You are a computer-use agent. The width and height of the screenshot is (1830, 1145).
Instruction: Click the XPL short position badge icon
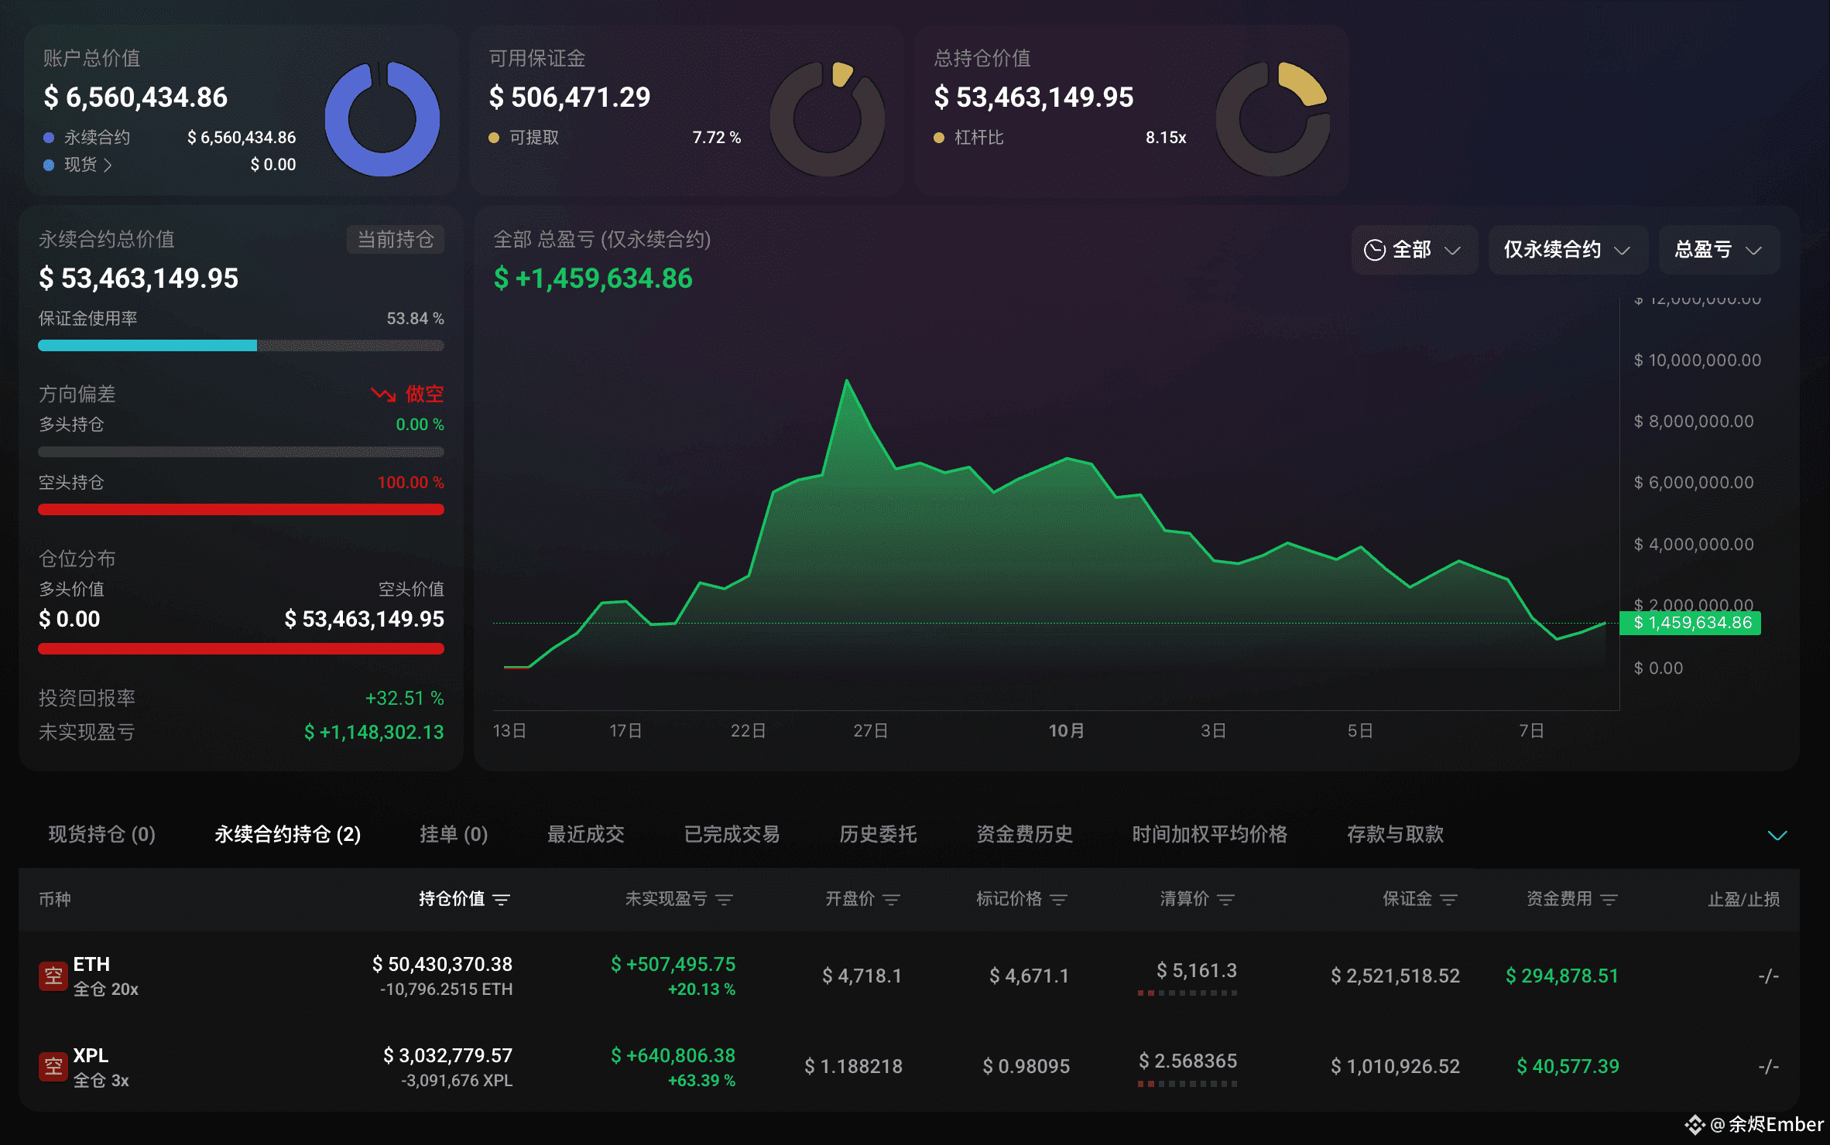click(53, 1067)
